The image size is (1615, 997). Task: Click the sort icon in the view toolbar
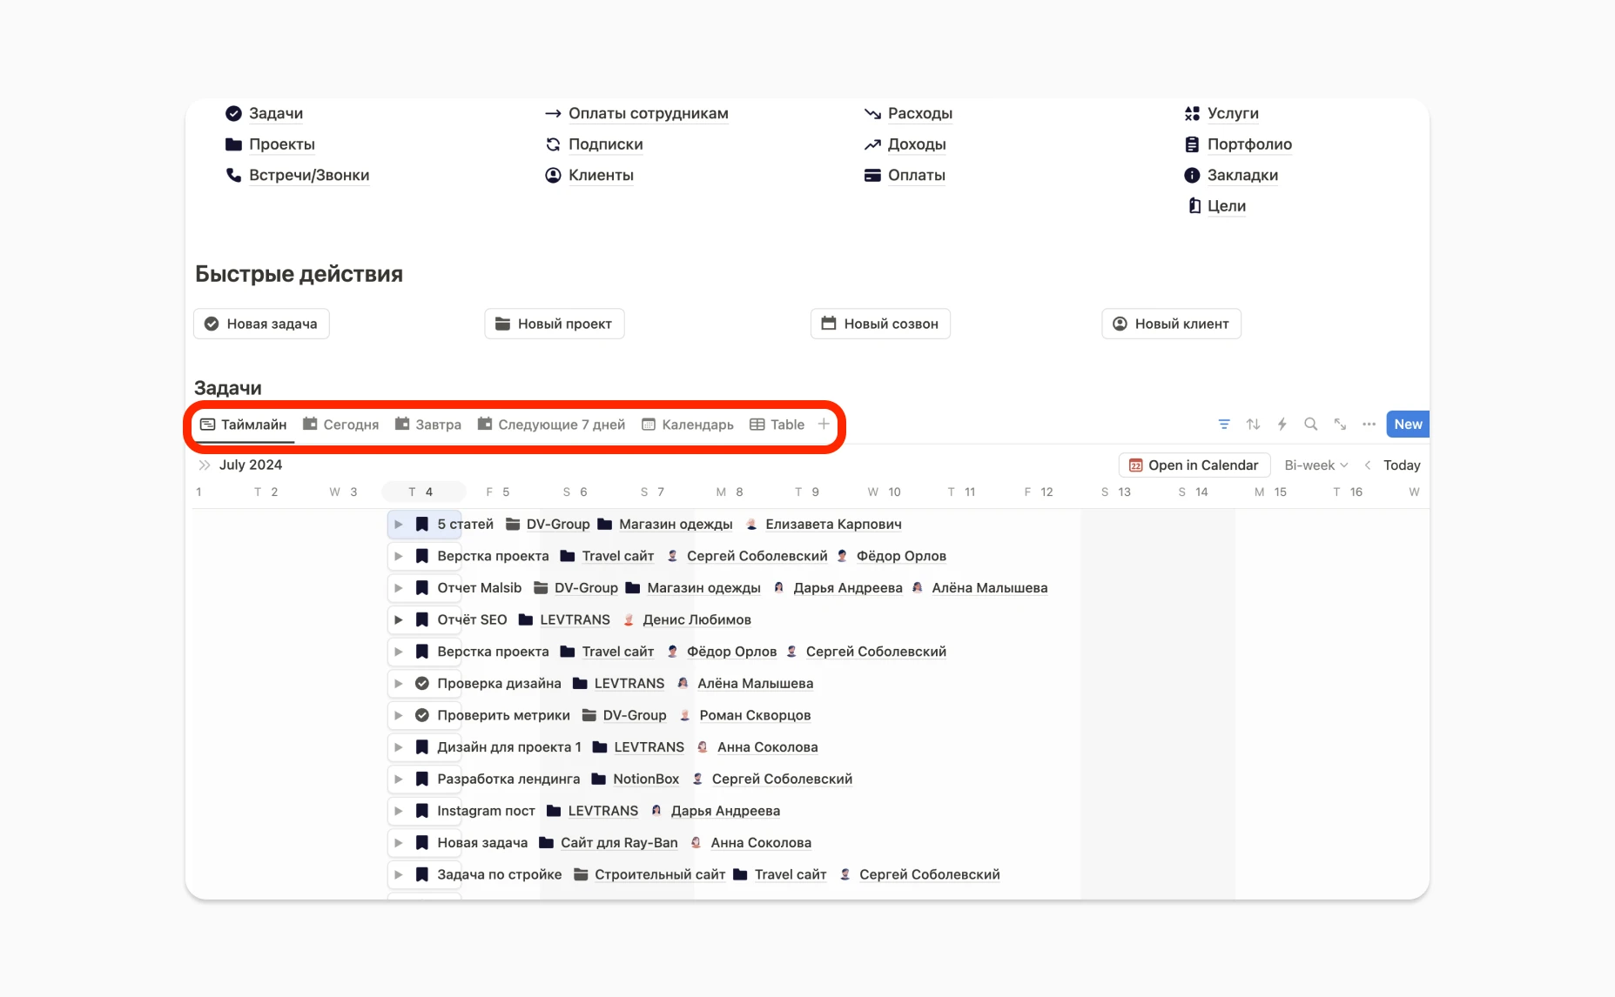click(1253, 424)
